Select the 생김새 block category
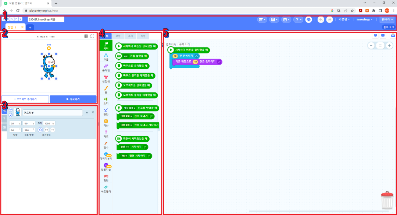397x215 pixels. [x=106, y=78]
